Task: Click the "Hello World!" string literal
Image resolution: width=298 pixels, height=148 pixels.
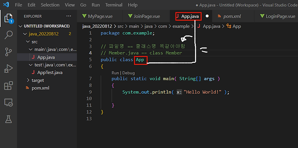Action: point(203,92)
